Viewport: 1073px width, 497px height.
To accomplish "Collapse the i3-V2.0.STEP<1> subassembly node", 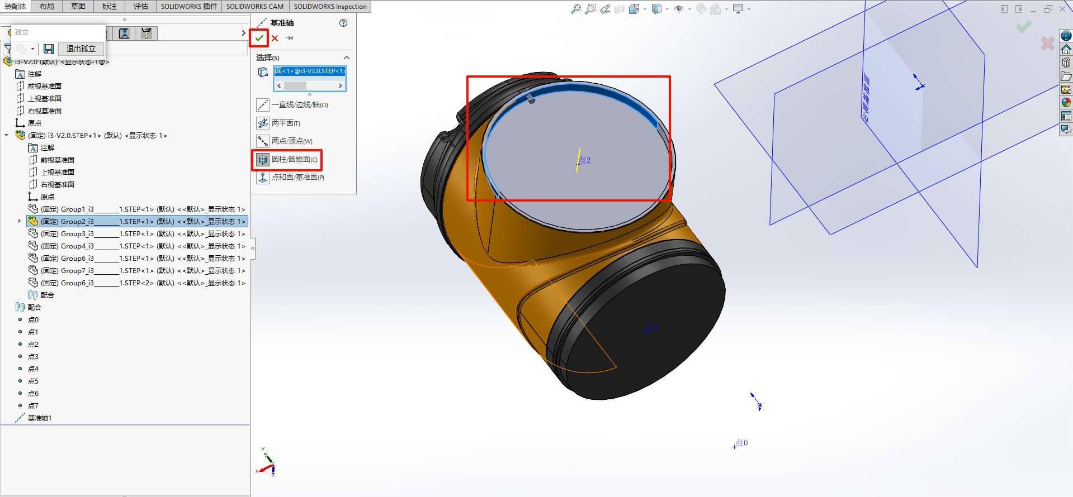I will pyautogui.click(x=7, y=136).
